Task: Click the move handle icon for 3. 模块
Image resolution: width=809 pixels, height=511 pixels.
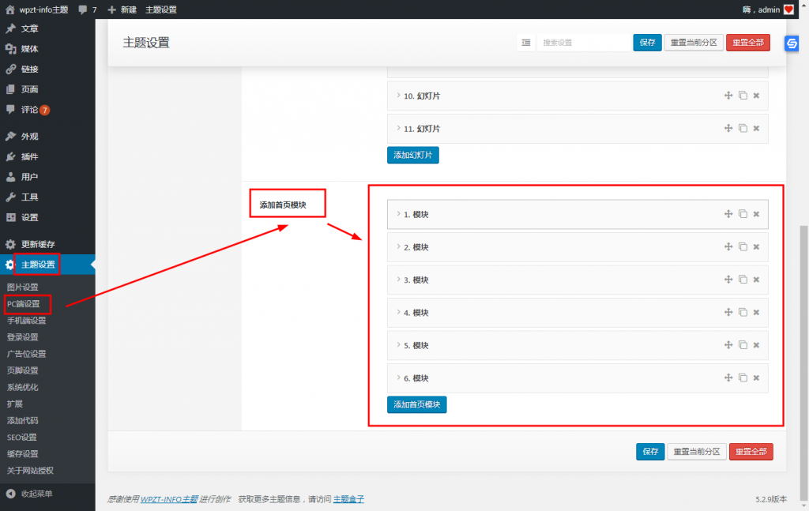Action: coord(728,280)
